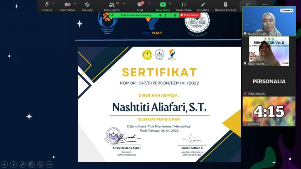Start Video from the meeting toolbar
This screenshot has height=169, width=301.
click(67, 6)
